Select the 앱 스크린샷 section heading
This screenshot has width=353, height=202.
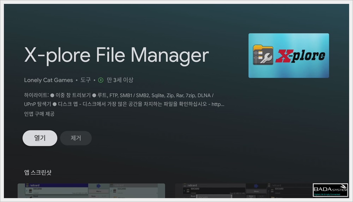(x=38, y=172)
